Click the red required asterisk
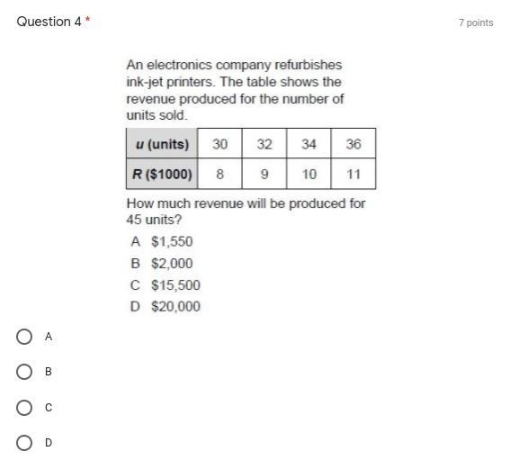The image size is (510, 460). tap(87, 20)
